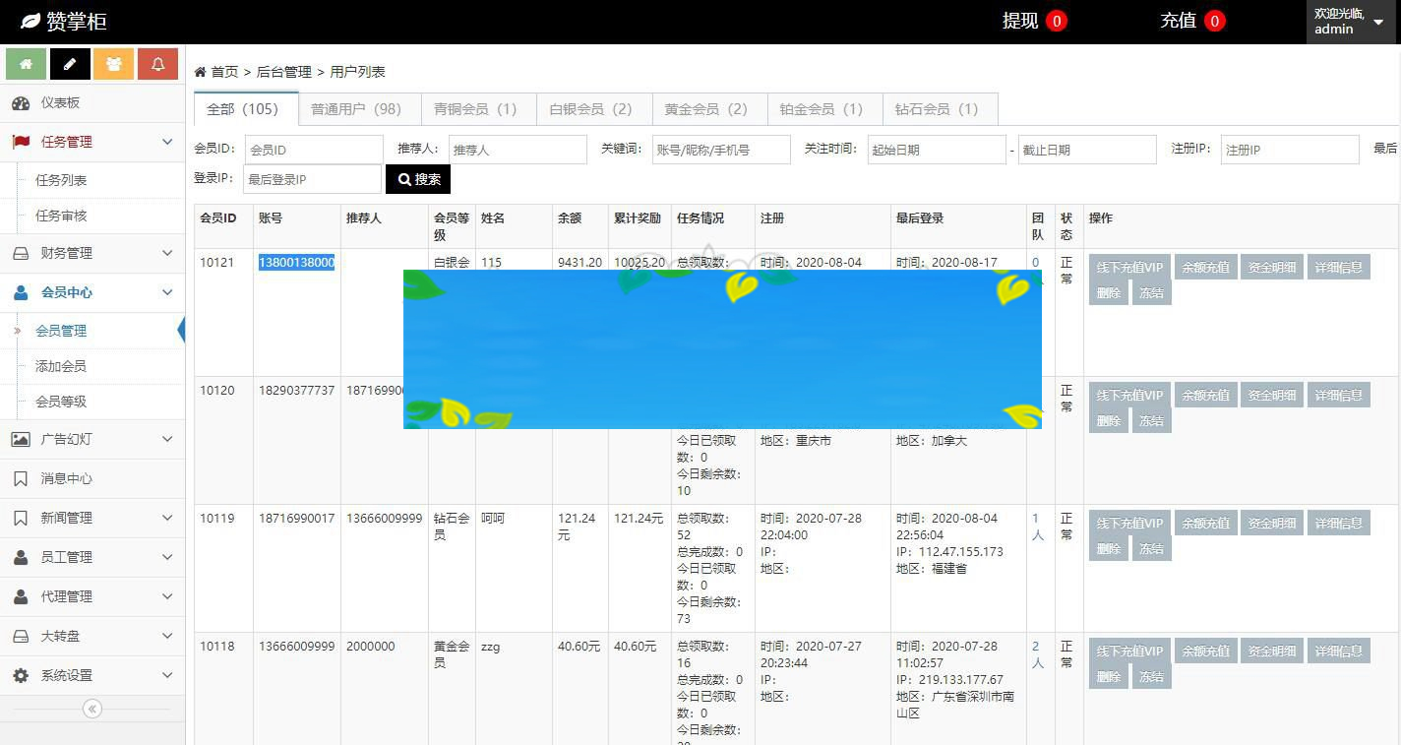
Task: Click the 会员ID input field
Action: click(313, 149)
